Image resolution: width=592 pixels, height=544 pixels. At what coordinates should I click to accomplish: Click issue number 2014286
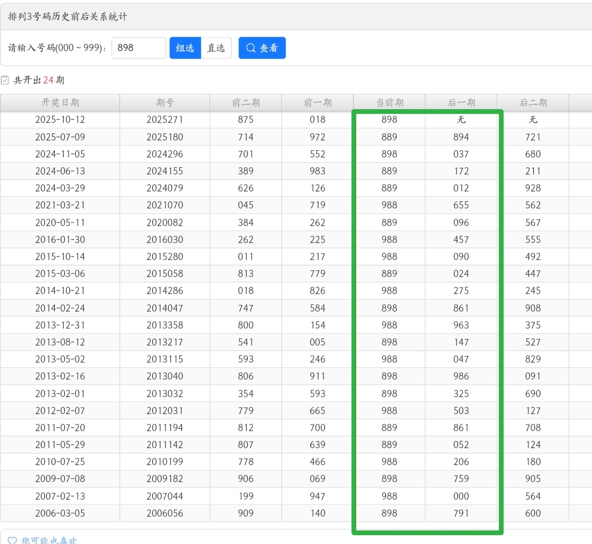[164, 291]
